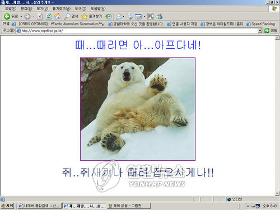Open the Mail envelope toolbar icon
Viewport: 280px width, 210px height.
point(119,17)
